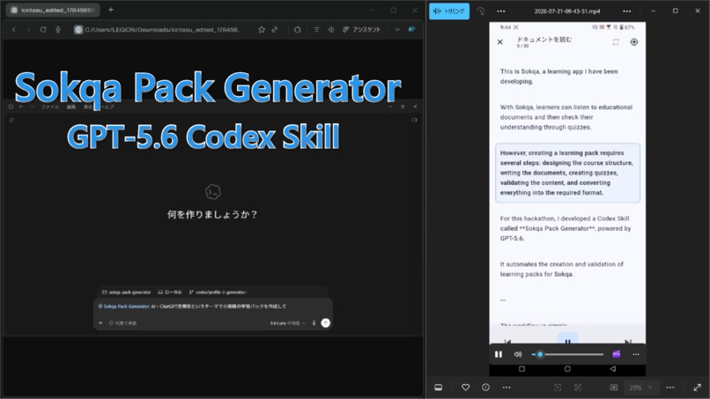Click the browser address bar with C:/Users path
Image resolution: width=710 pixels, height=399 pixels.
[x=163, y=29]
